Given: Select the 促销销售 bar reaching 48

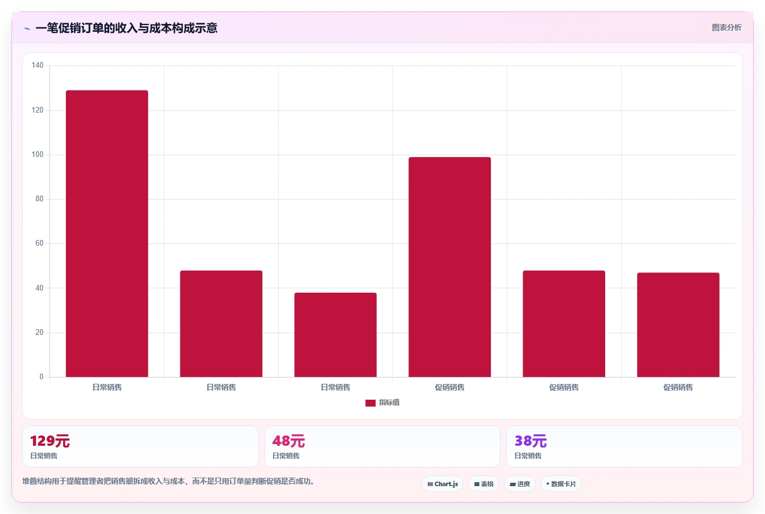Looking at the screenshot, I should [x=564, y=324].
